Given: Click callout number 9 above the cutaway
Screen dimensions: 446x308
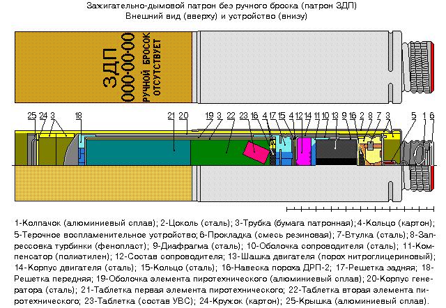Looking at the screenshot, I should [x=344, y=116].
